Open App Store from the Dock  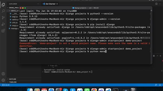pos(73,90)
